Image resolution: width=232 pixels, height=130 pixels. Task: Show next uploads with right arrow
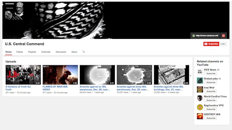click(x=191, y=76)
